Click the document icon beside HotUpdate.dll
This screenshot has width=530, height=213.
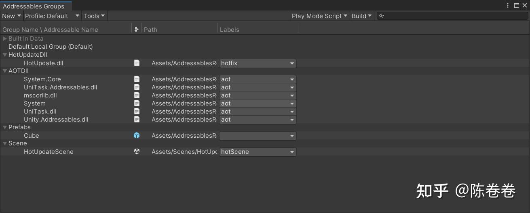(x=137, y=63)
